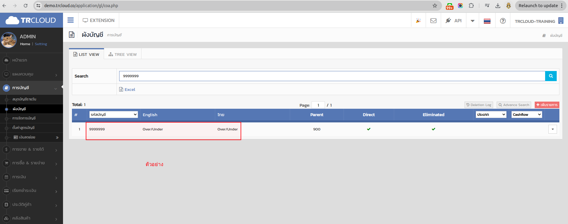Click the admin cat avatar
Image resolution: width=568 pixels, height=224 pixels.
pos(9,40)
